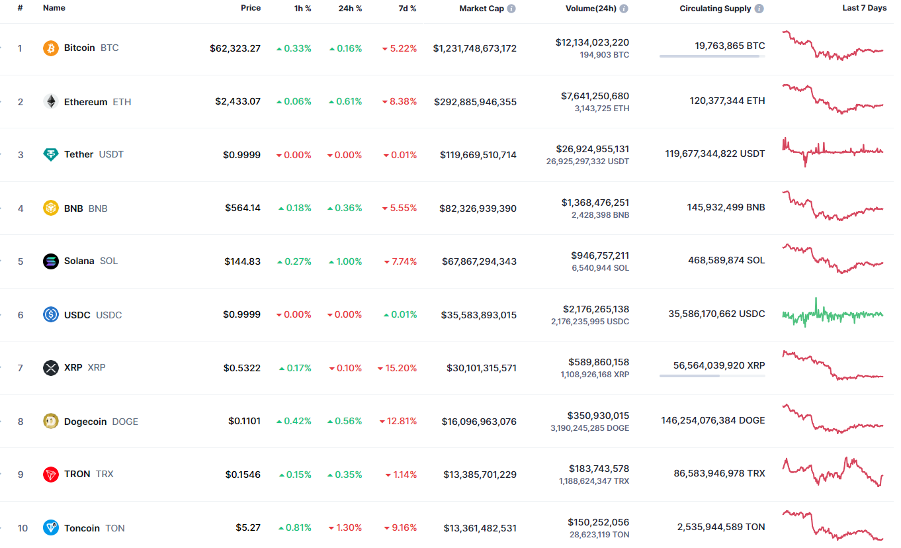Click the Ethereum logo icon
Viewport: 901px width, 548px height.
pyautogui.click(x=51, y=102)
